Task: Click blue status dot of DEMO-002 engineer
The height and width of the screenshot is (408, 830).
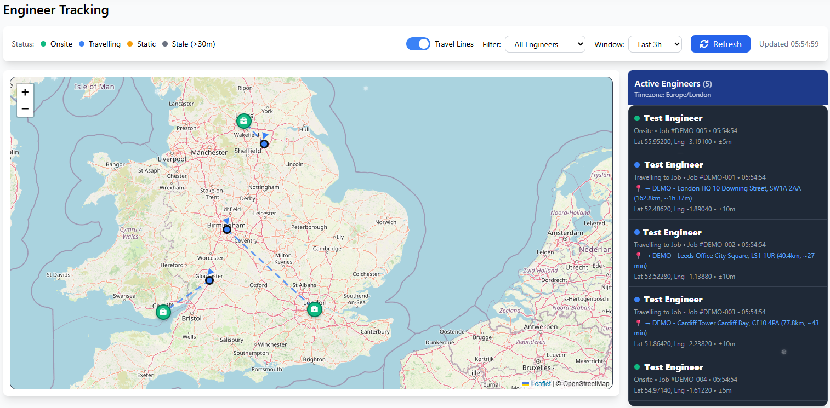Action: [637, 233]
